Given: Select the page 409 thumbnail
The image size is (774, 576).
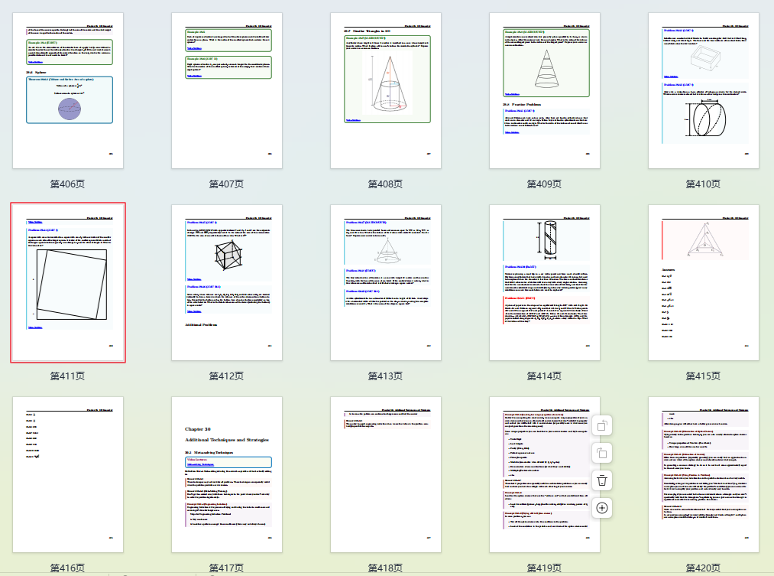Looking at the screenshot, I should pyautogui.click(x=545, y=91).
